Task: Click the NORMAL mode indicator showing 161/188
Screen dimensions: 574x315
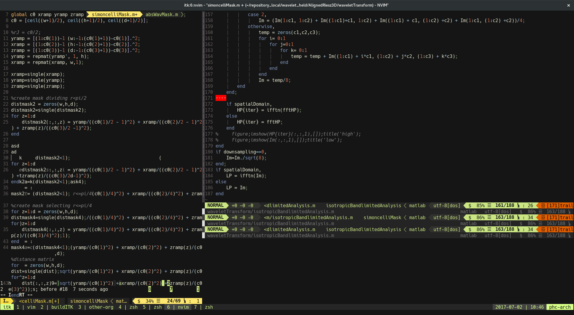Action: click(x=216, y=205)
